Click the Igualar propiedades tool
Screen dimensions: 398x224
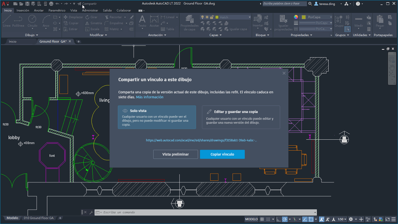coord(283,23)
